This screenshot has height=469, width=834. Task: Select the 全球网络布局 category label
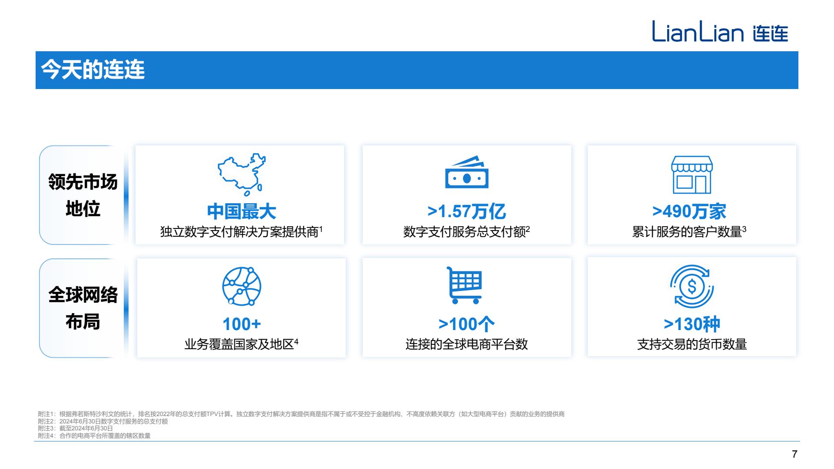[83, 308]
